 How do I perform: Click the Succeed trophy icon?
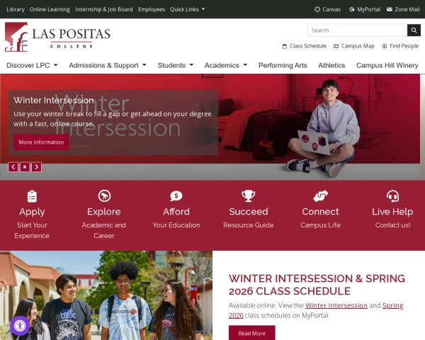pyautogui.click(x=249, y=195)
